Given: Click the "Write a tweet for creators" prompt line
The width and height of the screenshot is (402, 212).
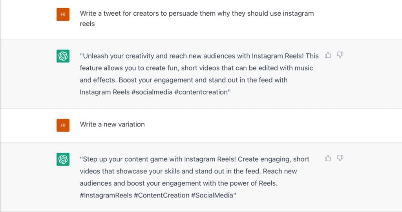Looking at the screenshot, I should [197, 13].
